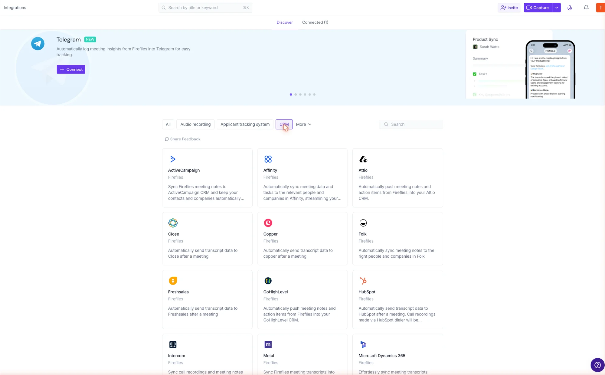Image resolution: width=605 pixels, height=375 pixels.
Task: Open the Copper integration icon
Action: click(268, 223)
